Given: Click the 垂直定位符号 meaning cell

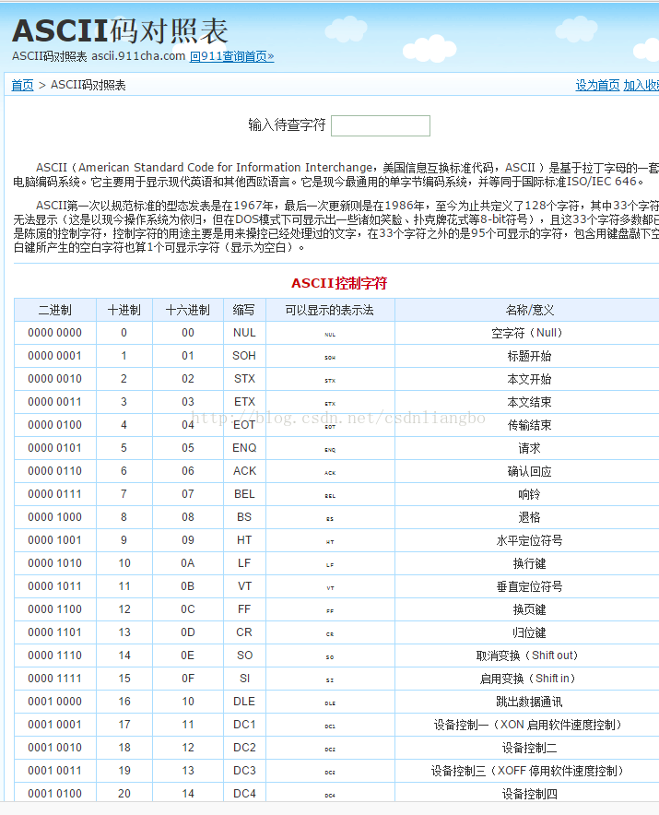Looking at the screenshot, I should [527, 586].
